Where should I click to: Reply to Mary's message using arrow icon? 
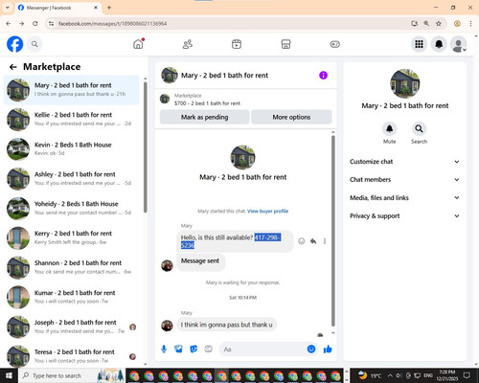tap(313, 241)
